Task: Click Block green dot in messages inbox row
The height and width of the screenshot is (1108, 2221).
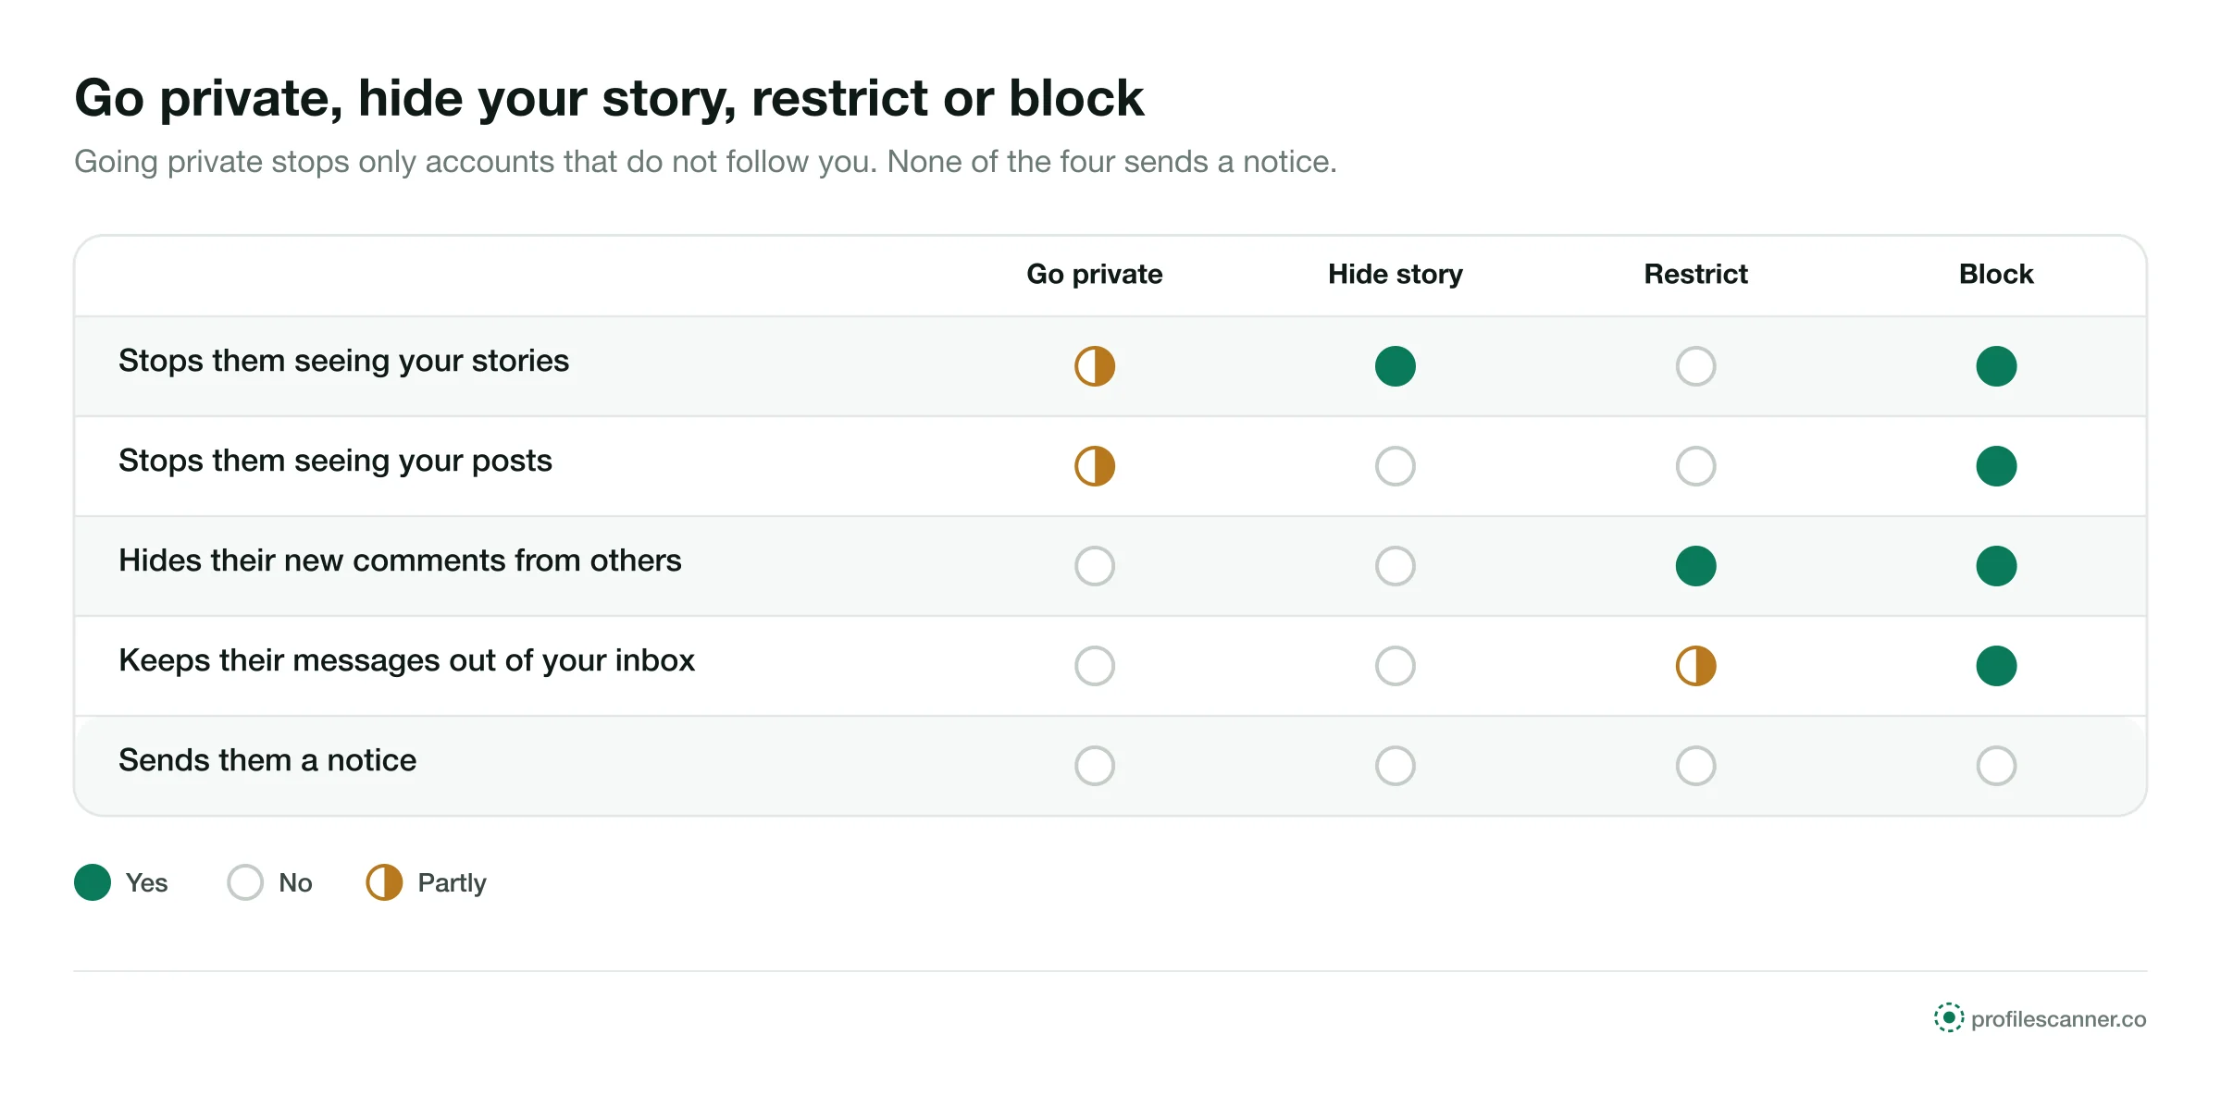Action: 1997,666
